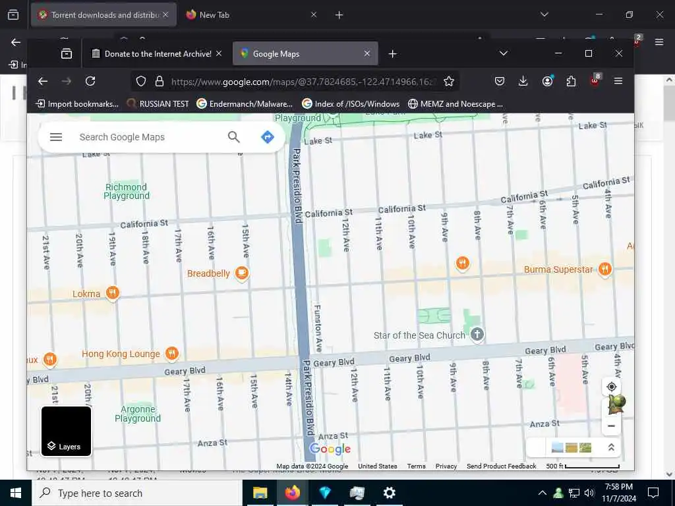Open MEMZ and Noescape bookmark
The width and height of the screenshot is (675, 506).
click(455, 103)
